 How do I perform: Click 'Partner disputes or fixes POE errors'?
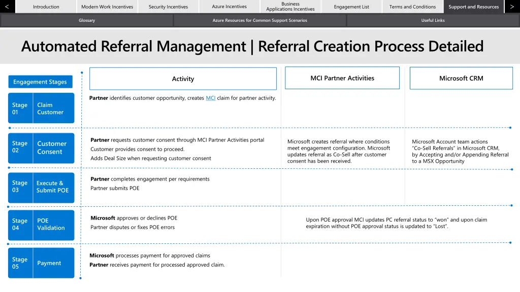(133, 227)
